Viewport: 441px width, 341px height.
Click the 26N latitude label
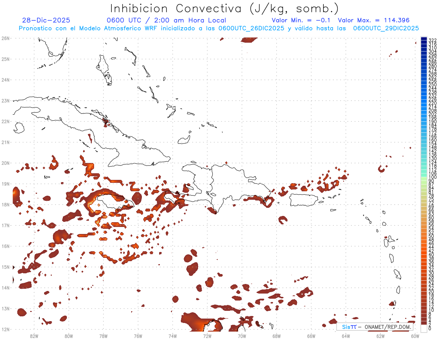point(6,38)
